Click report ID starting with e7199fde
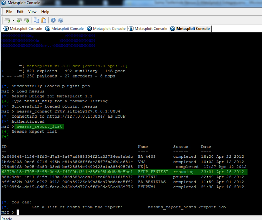Image resolution: width=262 pixels, height=220 pixels. point(67,187)
